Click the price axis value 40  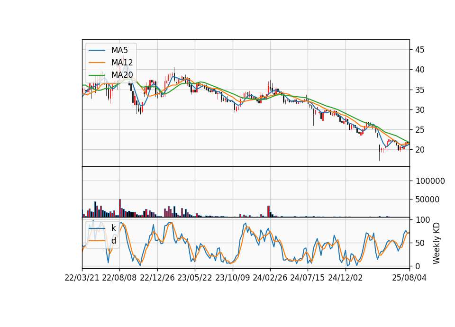[420, 70]
